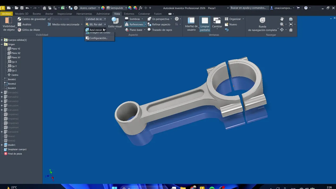
Task: Click the Open folder icon
Action: [17, 8]
